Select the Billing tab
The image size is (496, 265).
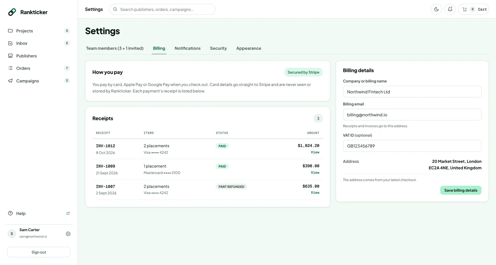159,48
